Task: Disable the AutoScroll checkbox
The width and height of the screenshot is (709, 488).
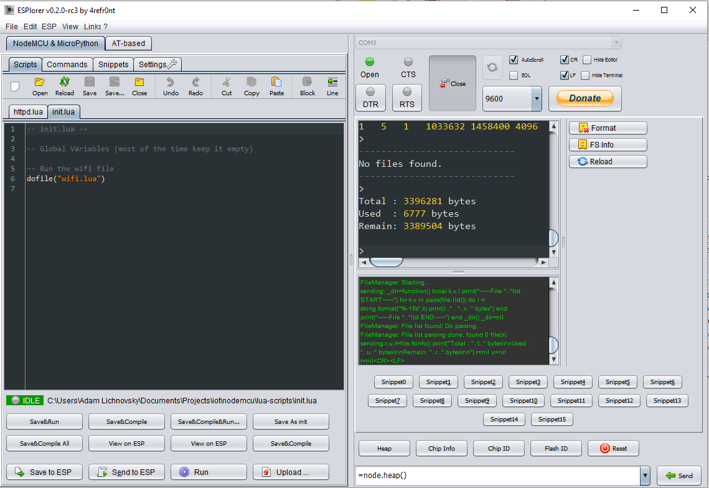Action: click(x=514, y=60)
